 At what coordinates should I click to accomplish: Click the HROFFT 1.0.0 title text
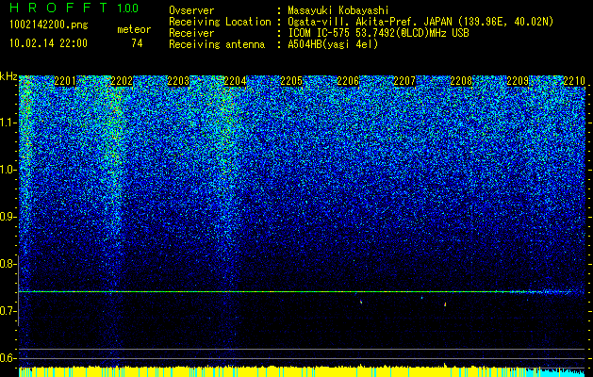pos(74,8)
